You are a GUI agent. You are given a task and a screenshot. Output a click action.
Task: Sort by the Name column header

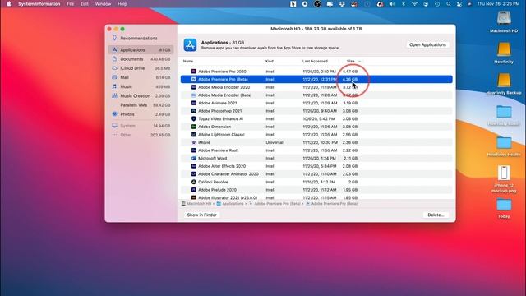tap(188, 61)
